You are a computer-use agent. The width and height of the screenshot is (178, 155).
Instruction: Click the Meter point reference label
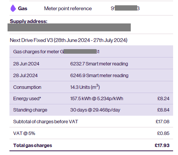point(68,9)
